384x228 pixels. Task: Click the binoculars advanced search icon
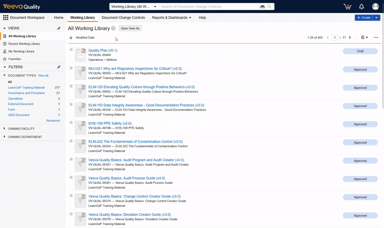[x=262, y=7]
